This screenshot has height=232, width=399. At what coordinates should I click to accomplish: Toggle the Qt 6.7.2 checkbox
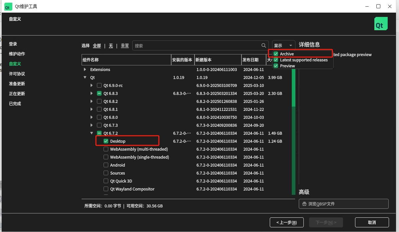pos(99,133)
